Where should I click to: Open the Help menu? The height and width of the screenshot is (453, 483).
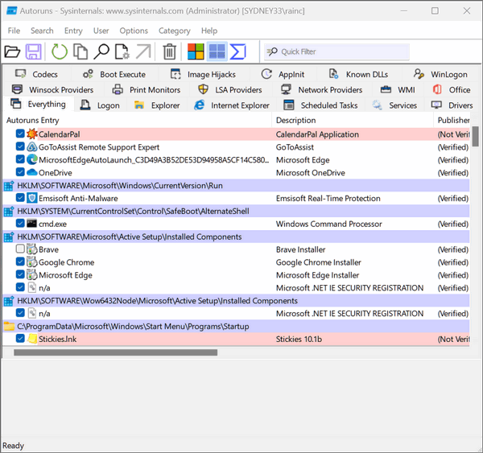209,31
